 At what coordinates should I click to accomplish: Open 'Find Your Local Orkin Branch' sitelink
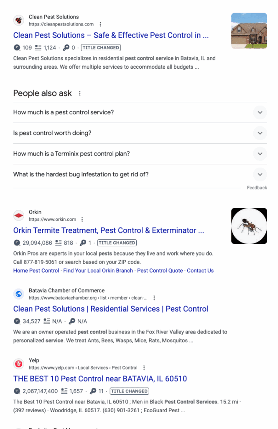tap(98, 271)
